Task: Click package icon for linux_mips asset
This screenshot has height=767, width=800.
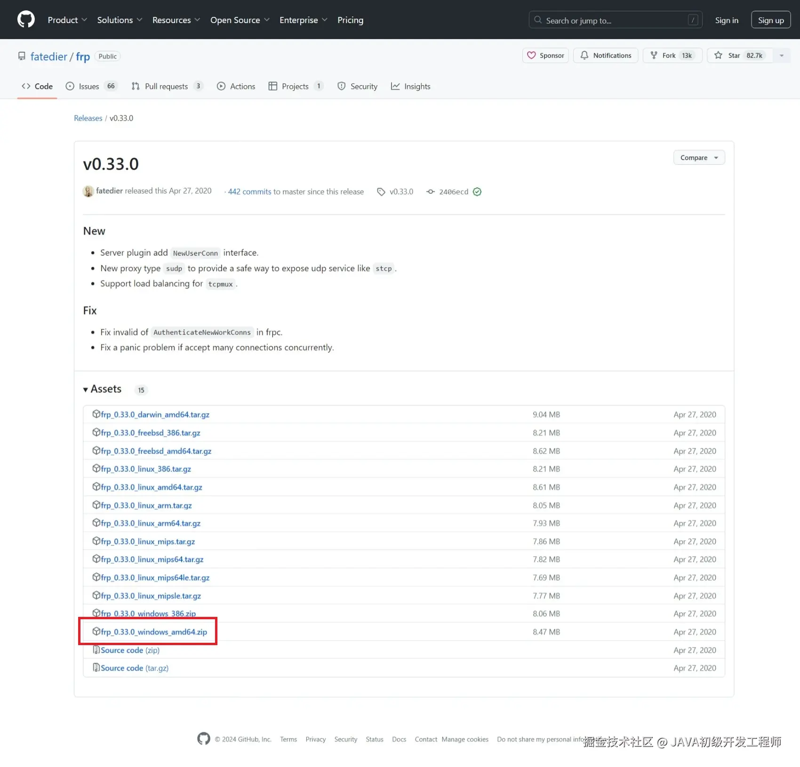Action: (96, 541)
